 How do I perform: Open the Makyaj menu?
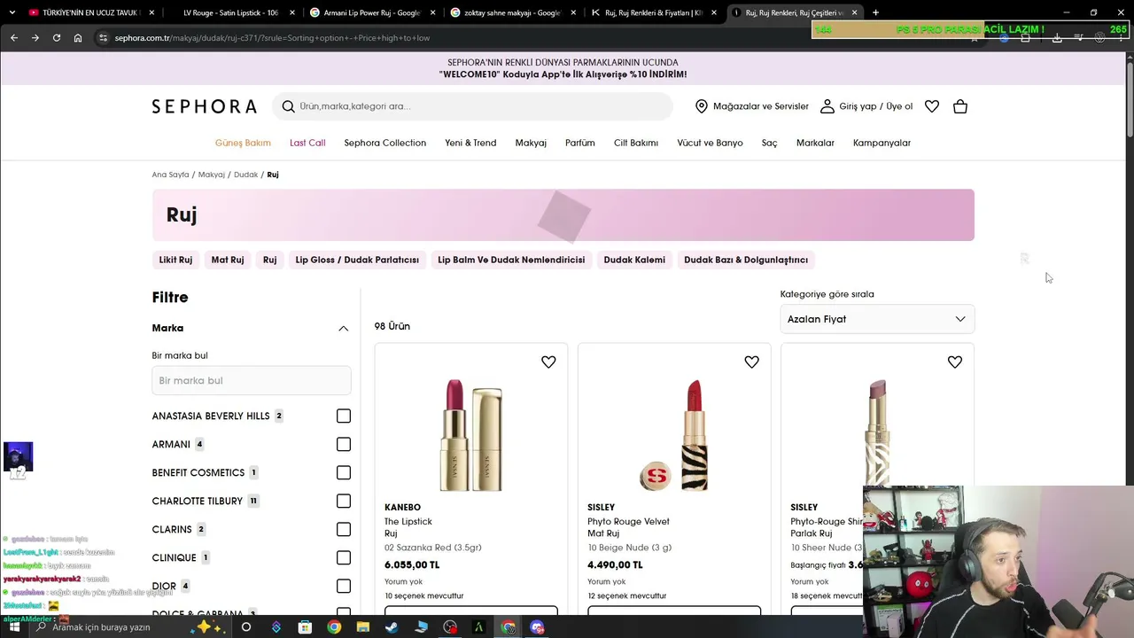point(531,143)
